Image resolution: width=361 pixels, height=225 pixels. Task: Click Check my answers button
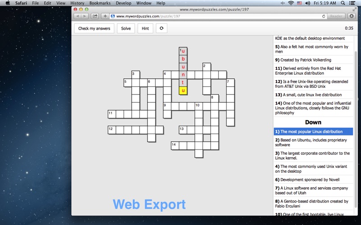(94, 28)
